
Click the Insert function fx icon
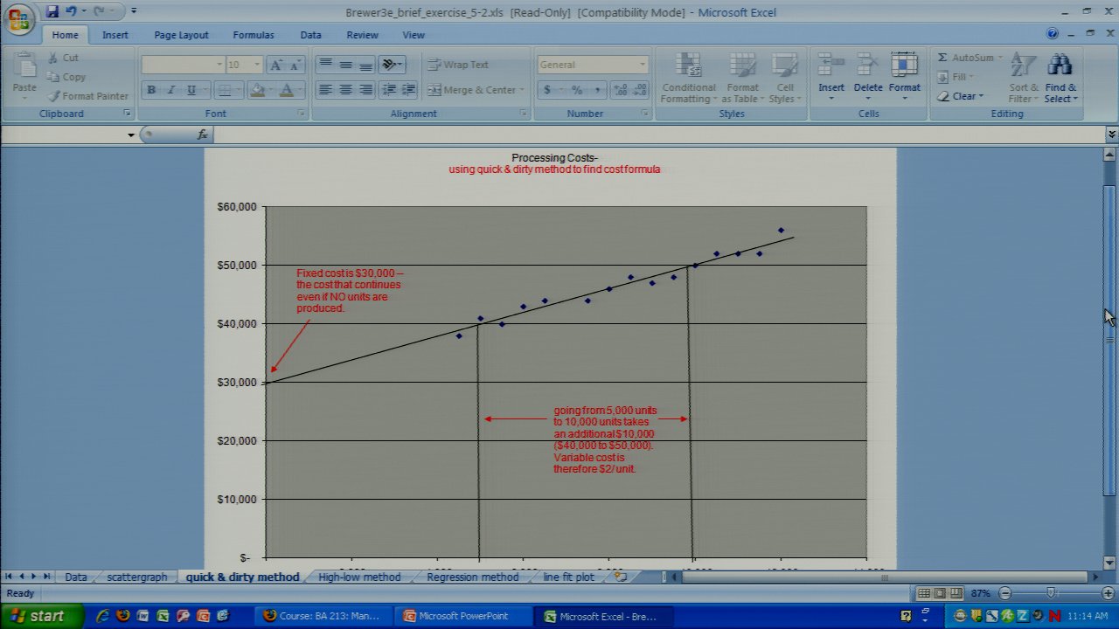[x=203, y=135]
